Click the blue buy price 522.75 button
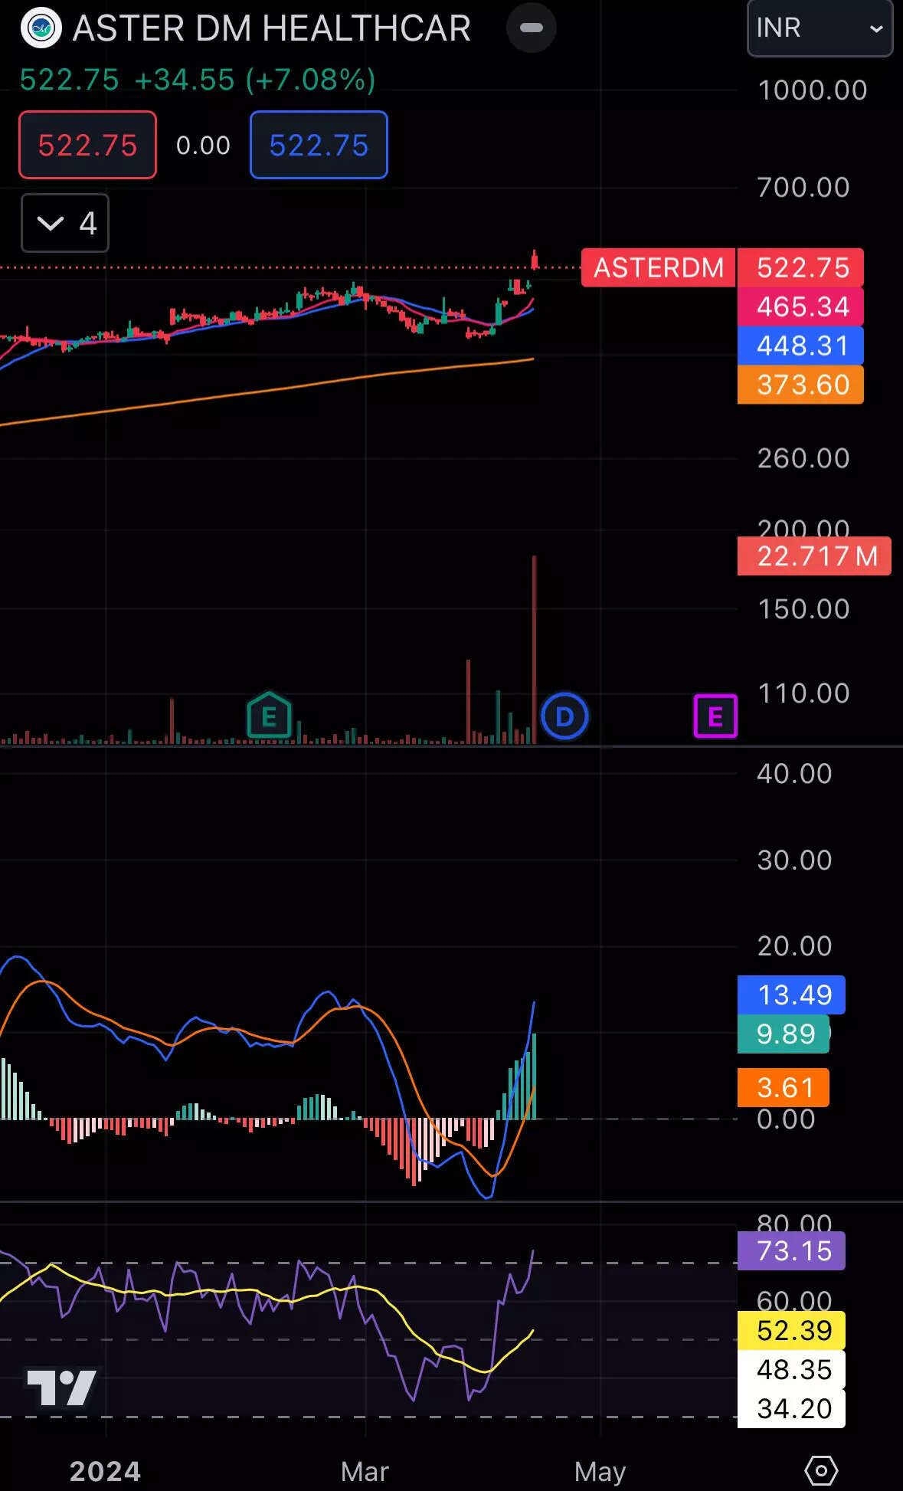The height and width of the screenshot is (1491, 903). click(x=319, y=145)
